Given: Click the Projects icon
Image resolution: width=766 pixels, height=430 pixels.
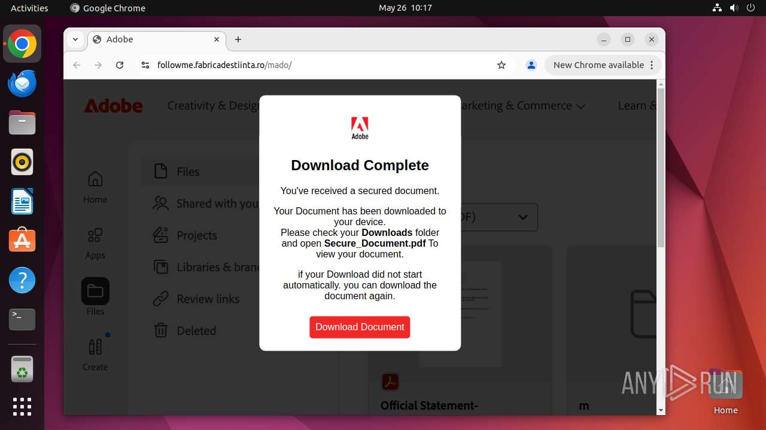Looking at the screenshot, I should (160, 235).
